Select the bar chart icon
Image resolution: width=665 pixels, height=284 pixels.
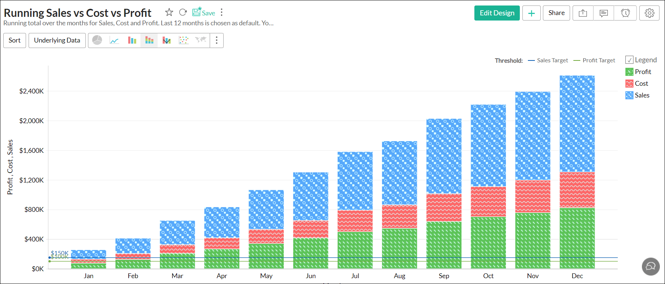click(132, 40)
